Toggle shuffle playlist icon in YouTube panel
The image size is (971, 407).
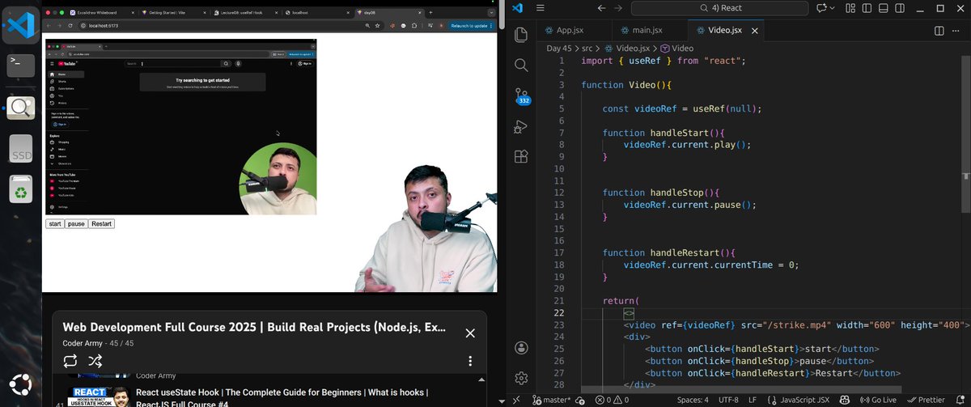pos(95,361)
